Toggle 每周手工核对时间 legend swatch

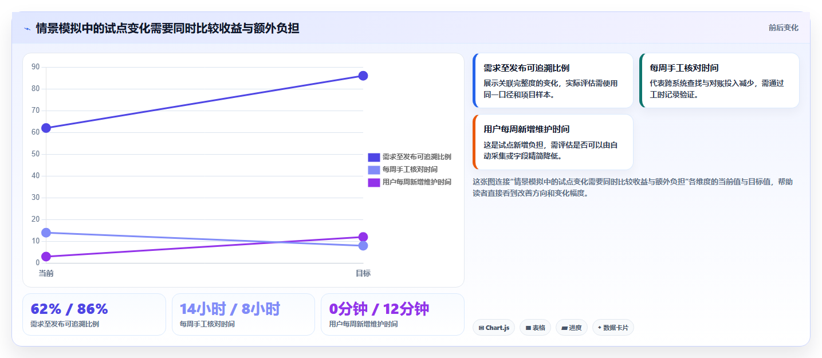374,170
